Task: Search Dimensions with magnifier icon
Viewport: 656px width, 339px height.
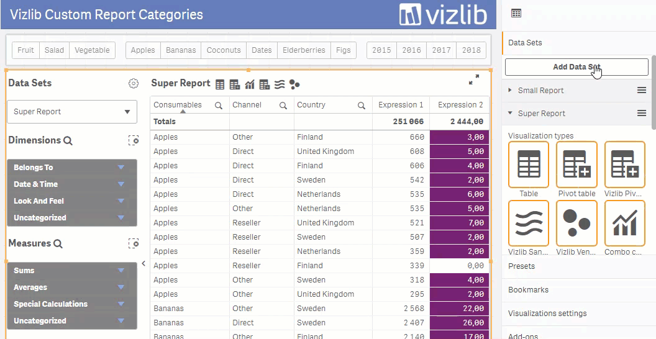Action: [x=68, y=141]
